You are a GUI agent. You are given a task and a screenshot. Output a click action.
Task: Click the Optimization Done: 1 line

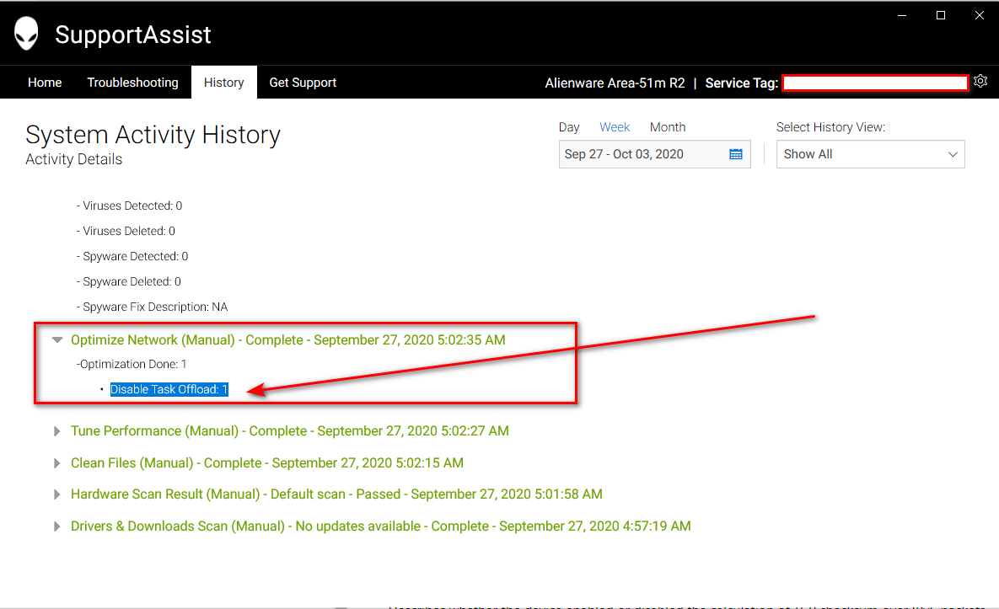tap(132, 364)
